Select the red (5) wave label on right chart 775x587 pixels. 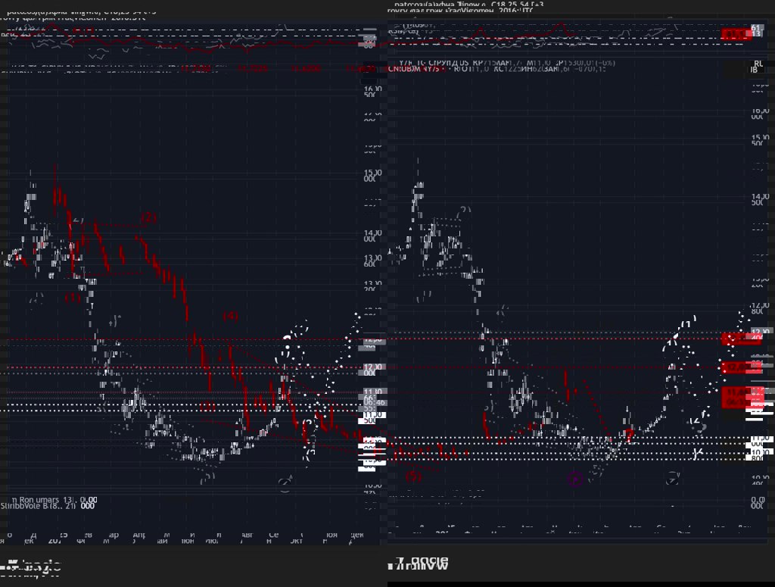pos(412,476)
